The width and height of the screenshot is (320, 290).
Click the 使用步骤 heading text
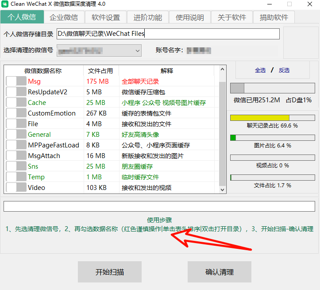tap(159, 220)
